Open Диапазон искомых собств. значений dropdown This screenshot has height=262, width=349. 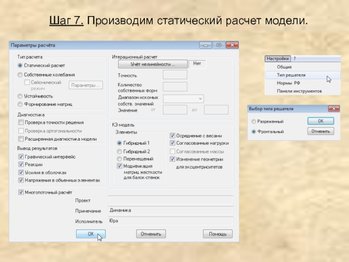(183, 99)
